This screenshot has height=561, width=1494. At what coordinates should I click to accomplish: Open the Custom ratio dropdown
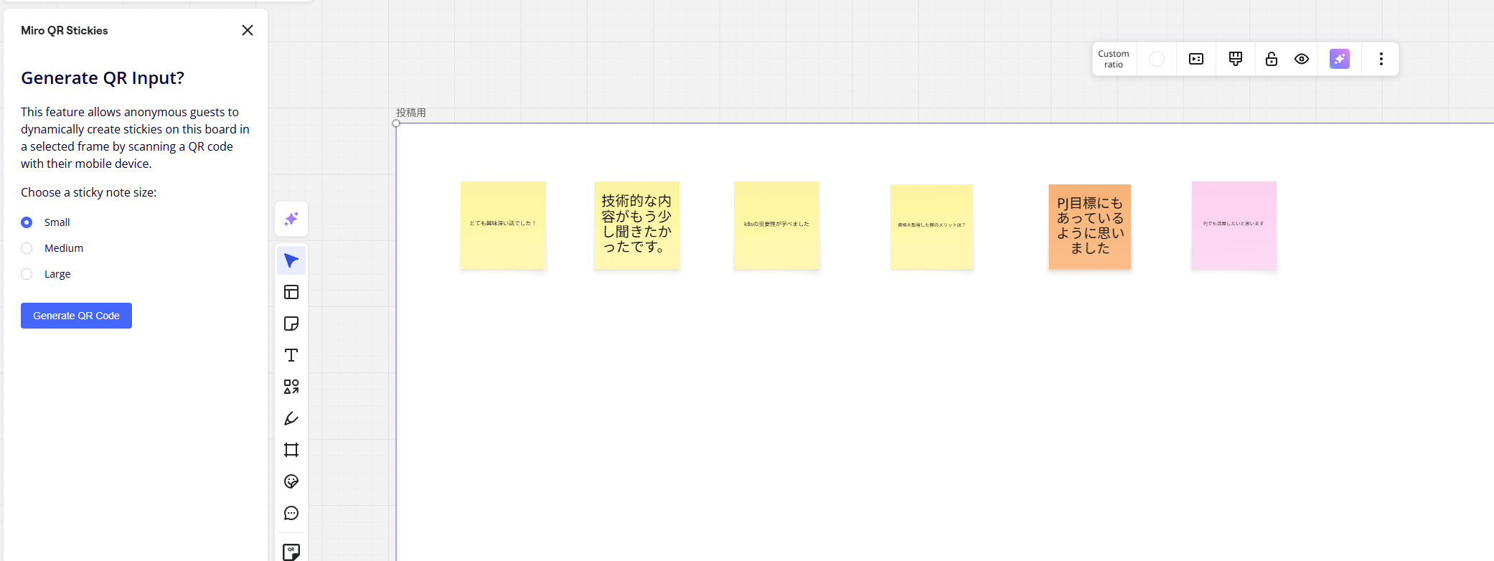1114,59
